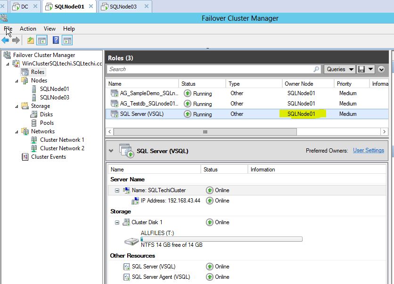Click the Disks icon in the tree

[33, 114]
